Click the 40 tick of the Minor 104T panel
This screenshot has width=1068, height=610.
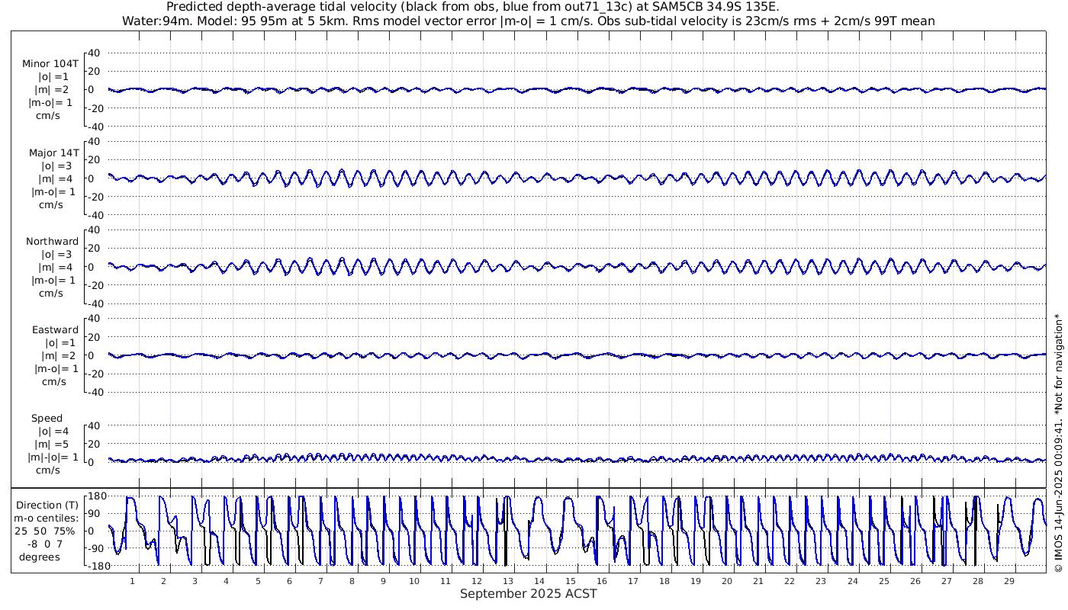click(95, 53)
